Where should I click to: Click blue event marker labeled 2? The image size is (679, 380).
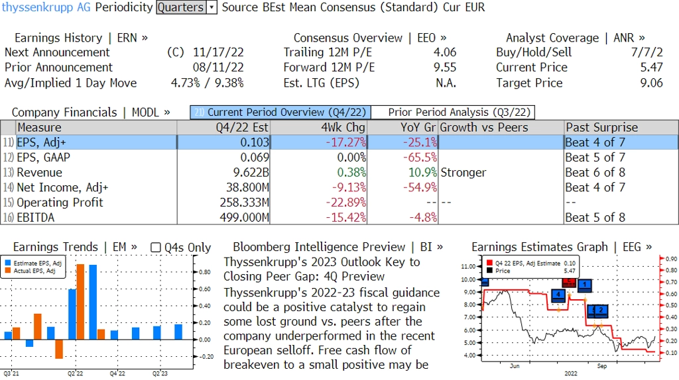click(x=601, y=311)
